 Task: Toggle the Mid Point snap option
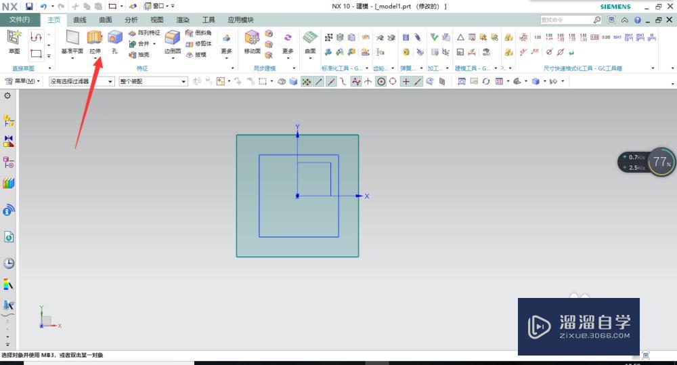pos(331,81)
